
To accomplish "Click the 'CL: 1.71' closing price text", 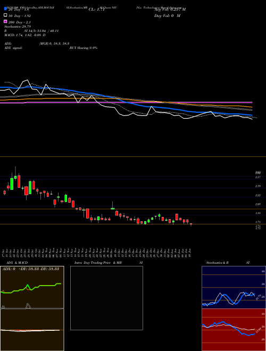I will coord(97,10).
